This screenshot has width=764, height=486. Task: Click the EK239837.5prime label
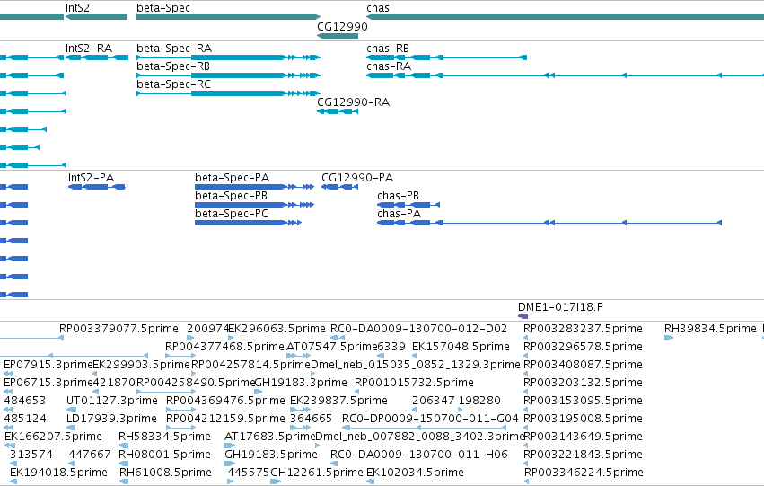[x=338, y=401]
